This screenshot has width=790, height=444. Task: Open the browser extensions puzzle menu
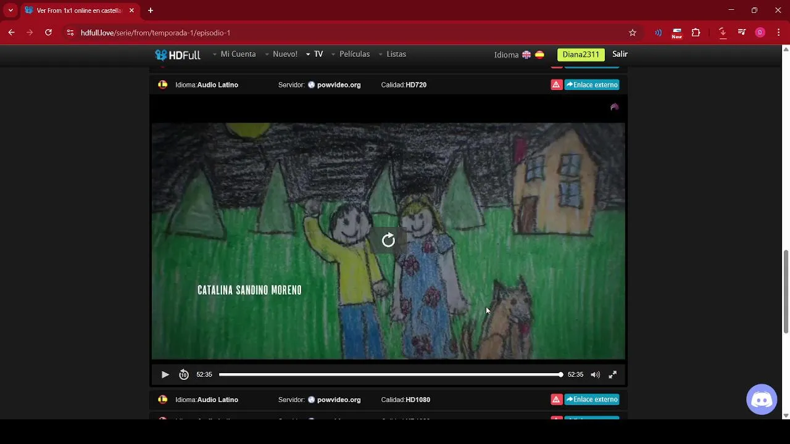coord(696,33)
